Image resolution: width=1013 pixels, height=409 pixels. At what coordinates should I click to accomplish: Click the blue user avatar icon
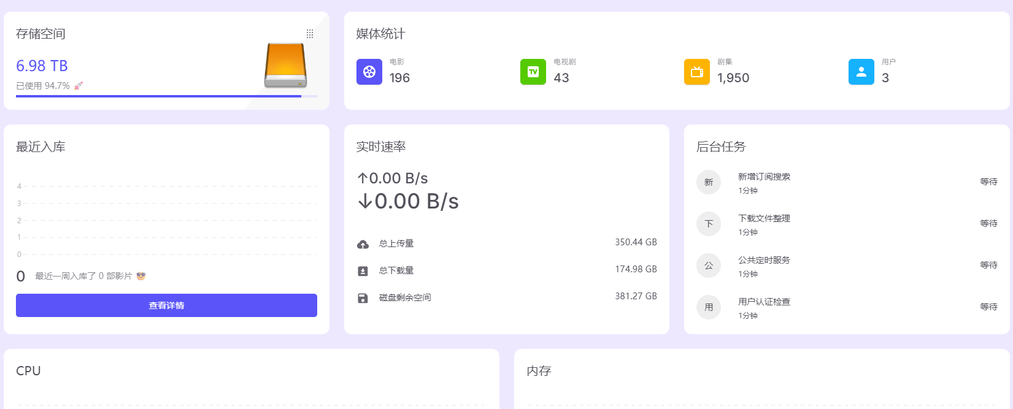pyautogui.click(x=861, y=72)
